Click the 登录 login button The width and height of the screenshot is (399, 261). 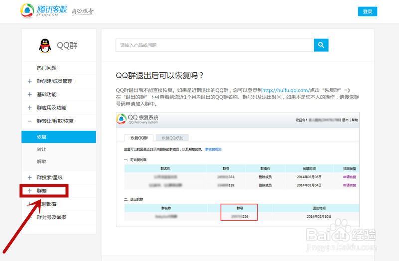click(x=367, y=11)
